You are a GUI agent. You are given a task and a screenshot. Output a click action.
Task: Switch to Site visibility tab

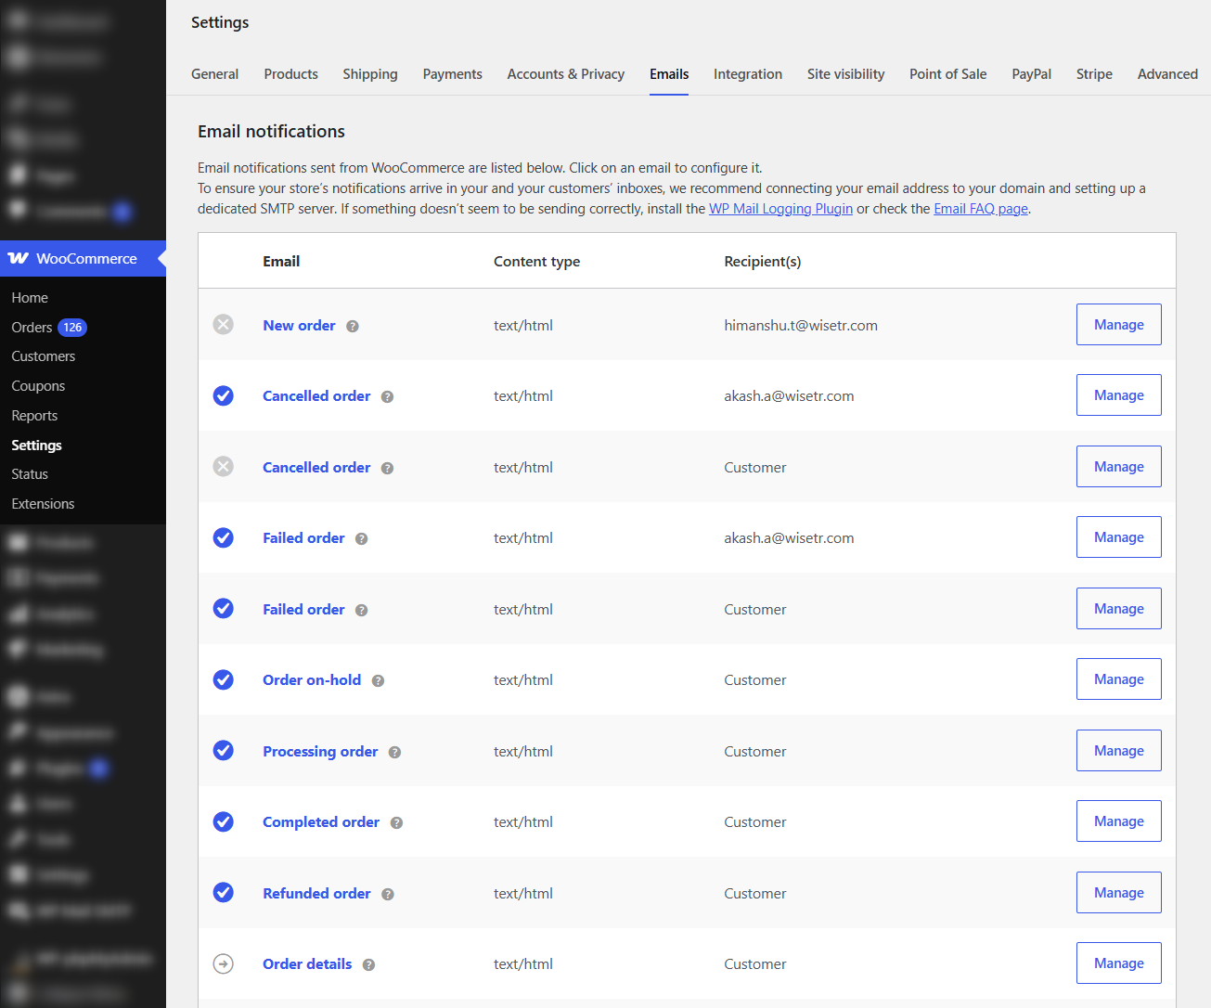pos(845,74)
